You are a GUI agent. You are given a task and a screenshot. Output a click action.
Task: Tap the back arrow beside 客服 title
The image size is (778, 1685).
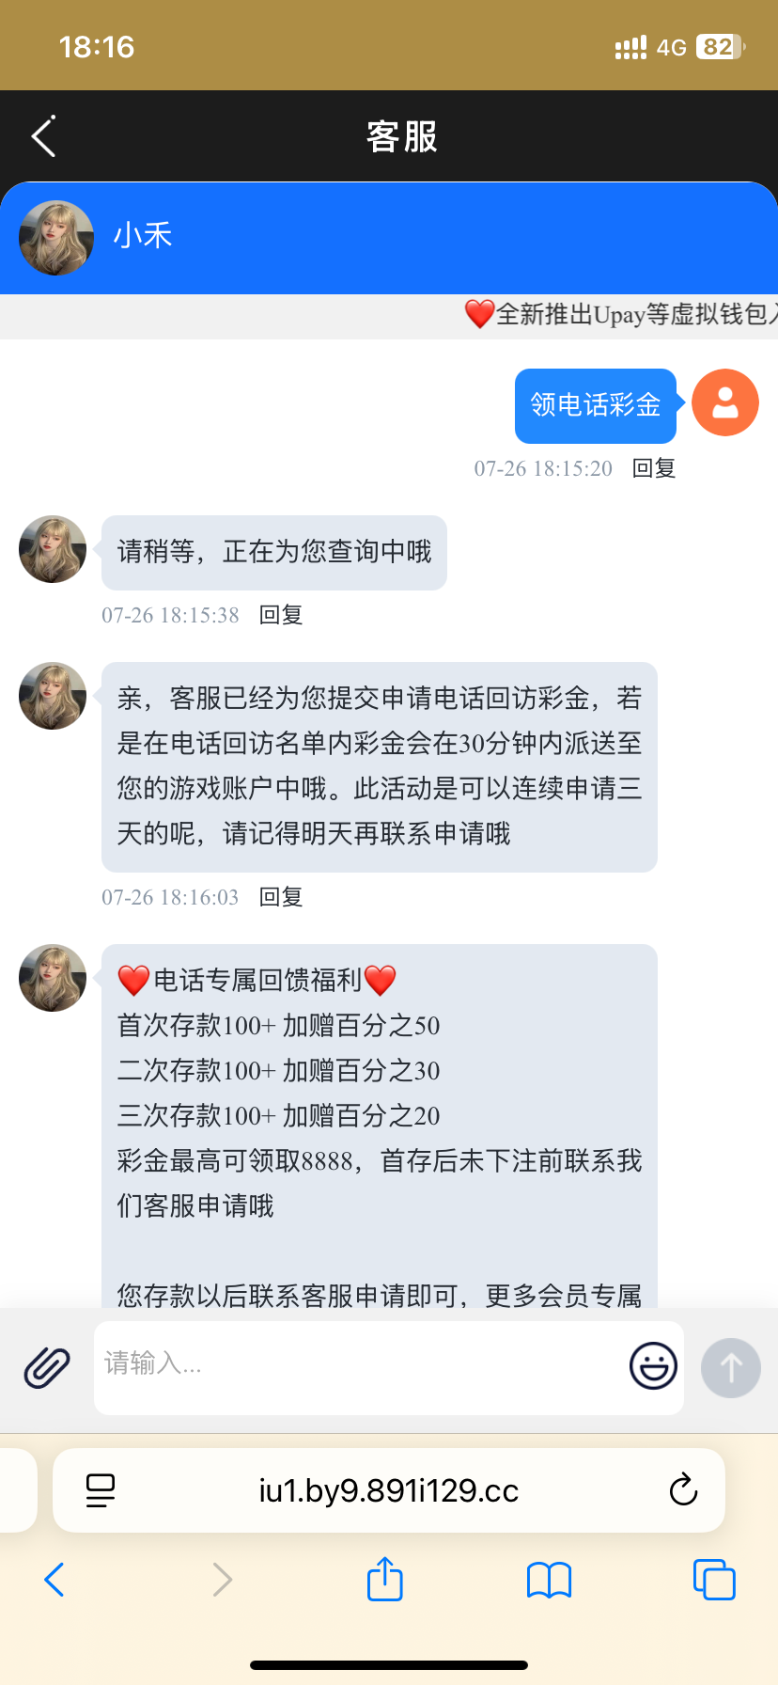point(43,137)
